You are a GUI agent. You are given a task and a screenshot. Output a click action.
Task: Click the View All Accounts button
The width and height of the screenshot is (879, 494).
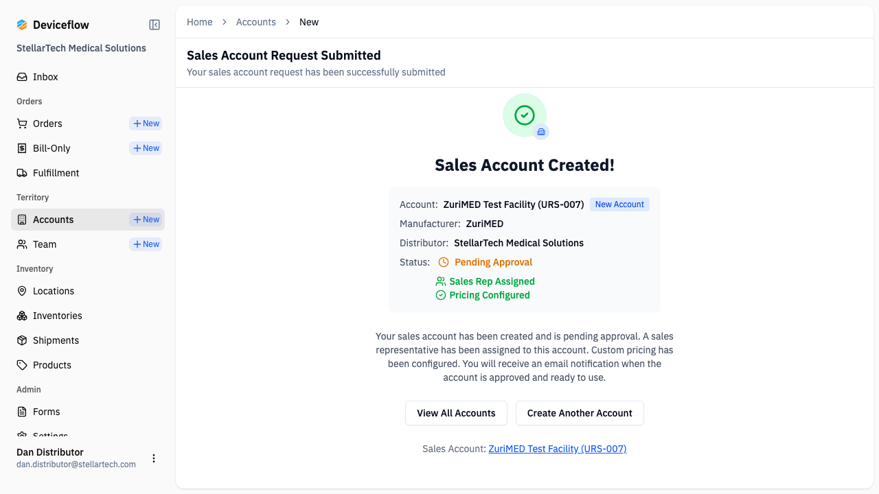(x=456, y=413)
